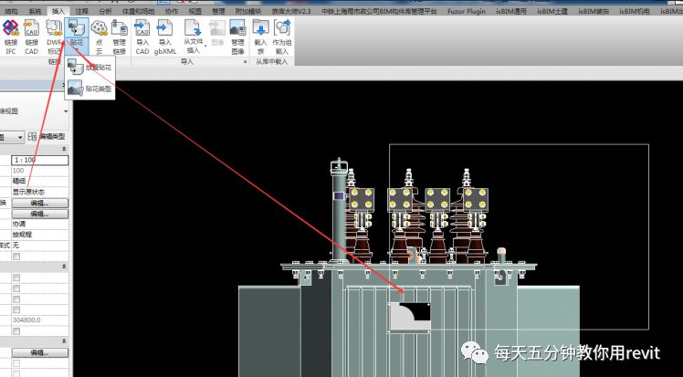The height and width of the screenshot is (377, 683).
Task: Collapse the properties section above 1 : 100
Action: (65, 149)
